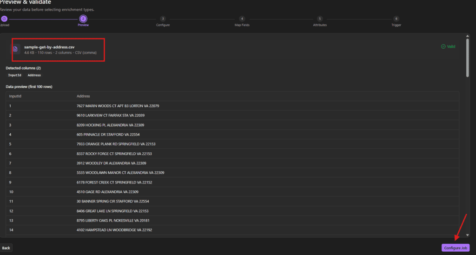Click the Address table header
476x255 pixels.
point(83,96)
